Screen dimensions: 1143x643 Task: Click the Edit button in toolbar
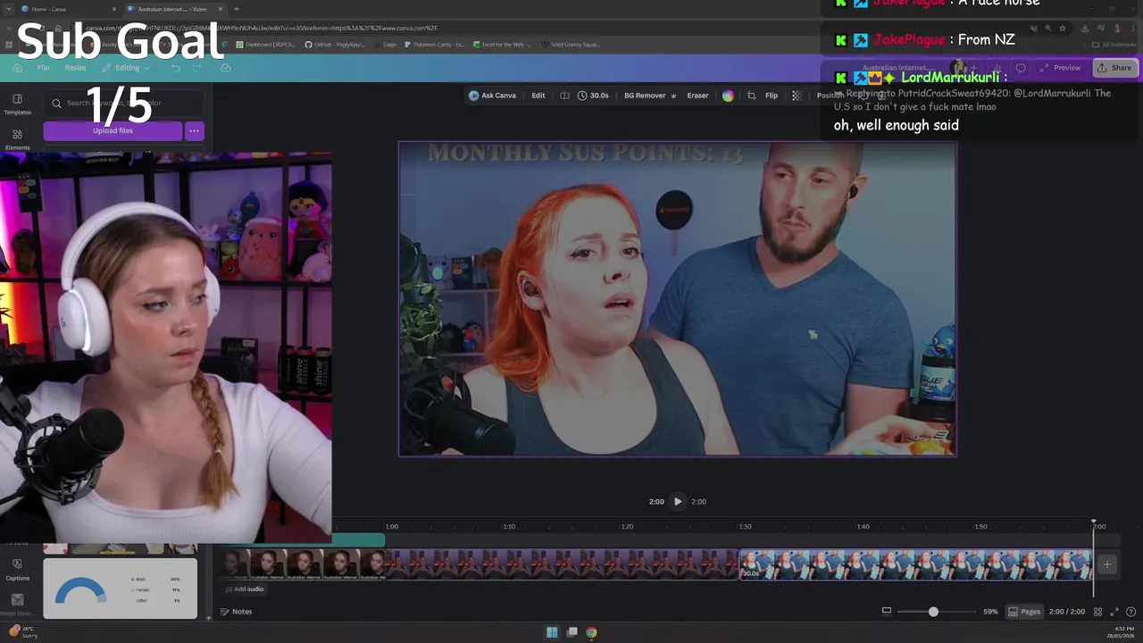[538, 96]
